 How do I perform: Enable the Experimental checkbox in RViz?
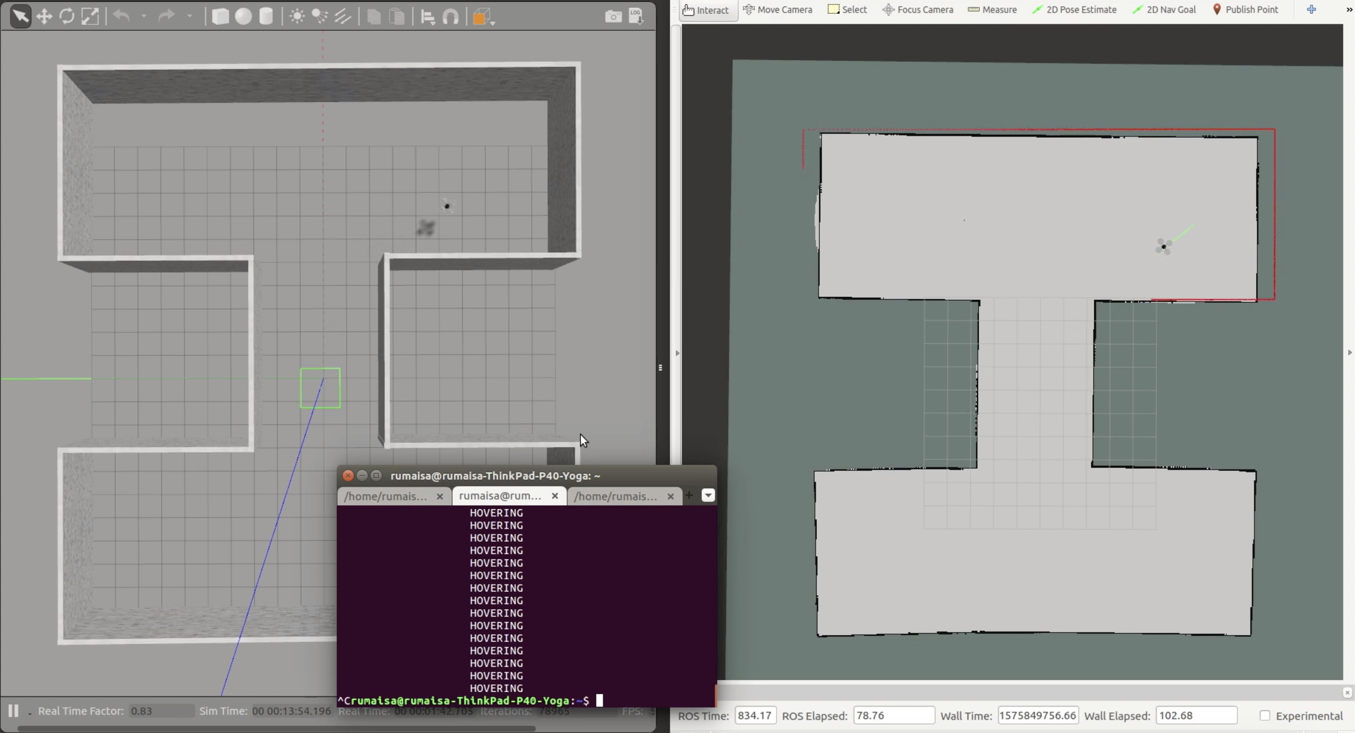tap(1265, 716)
